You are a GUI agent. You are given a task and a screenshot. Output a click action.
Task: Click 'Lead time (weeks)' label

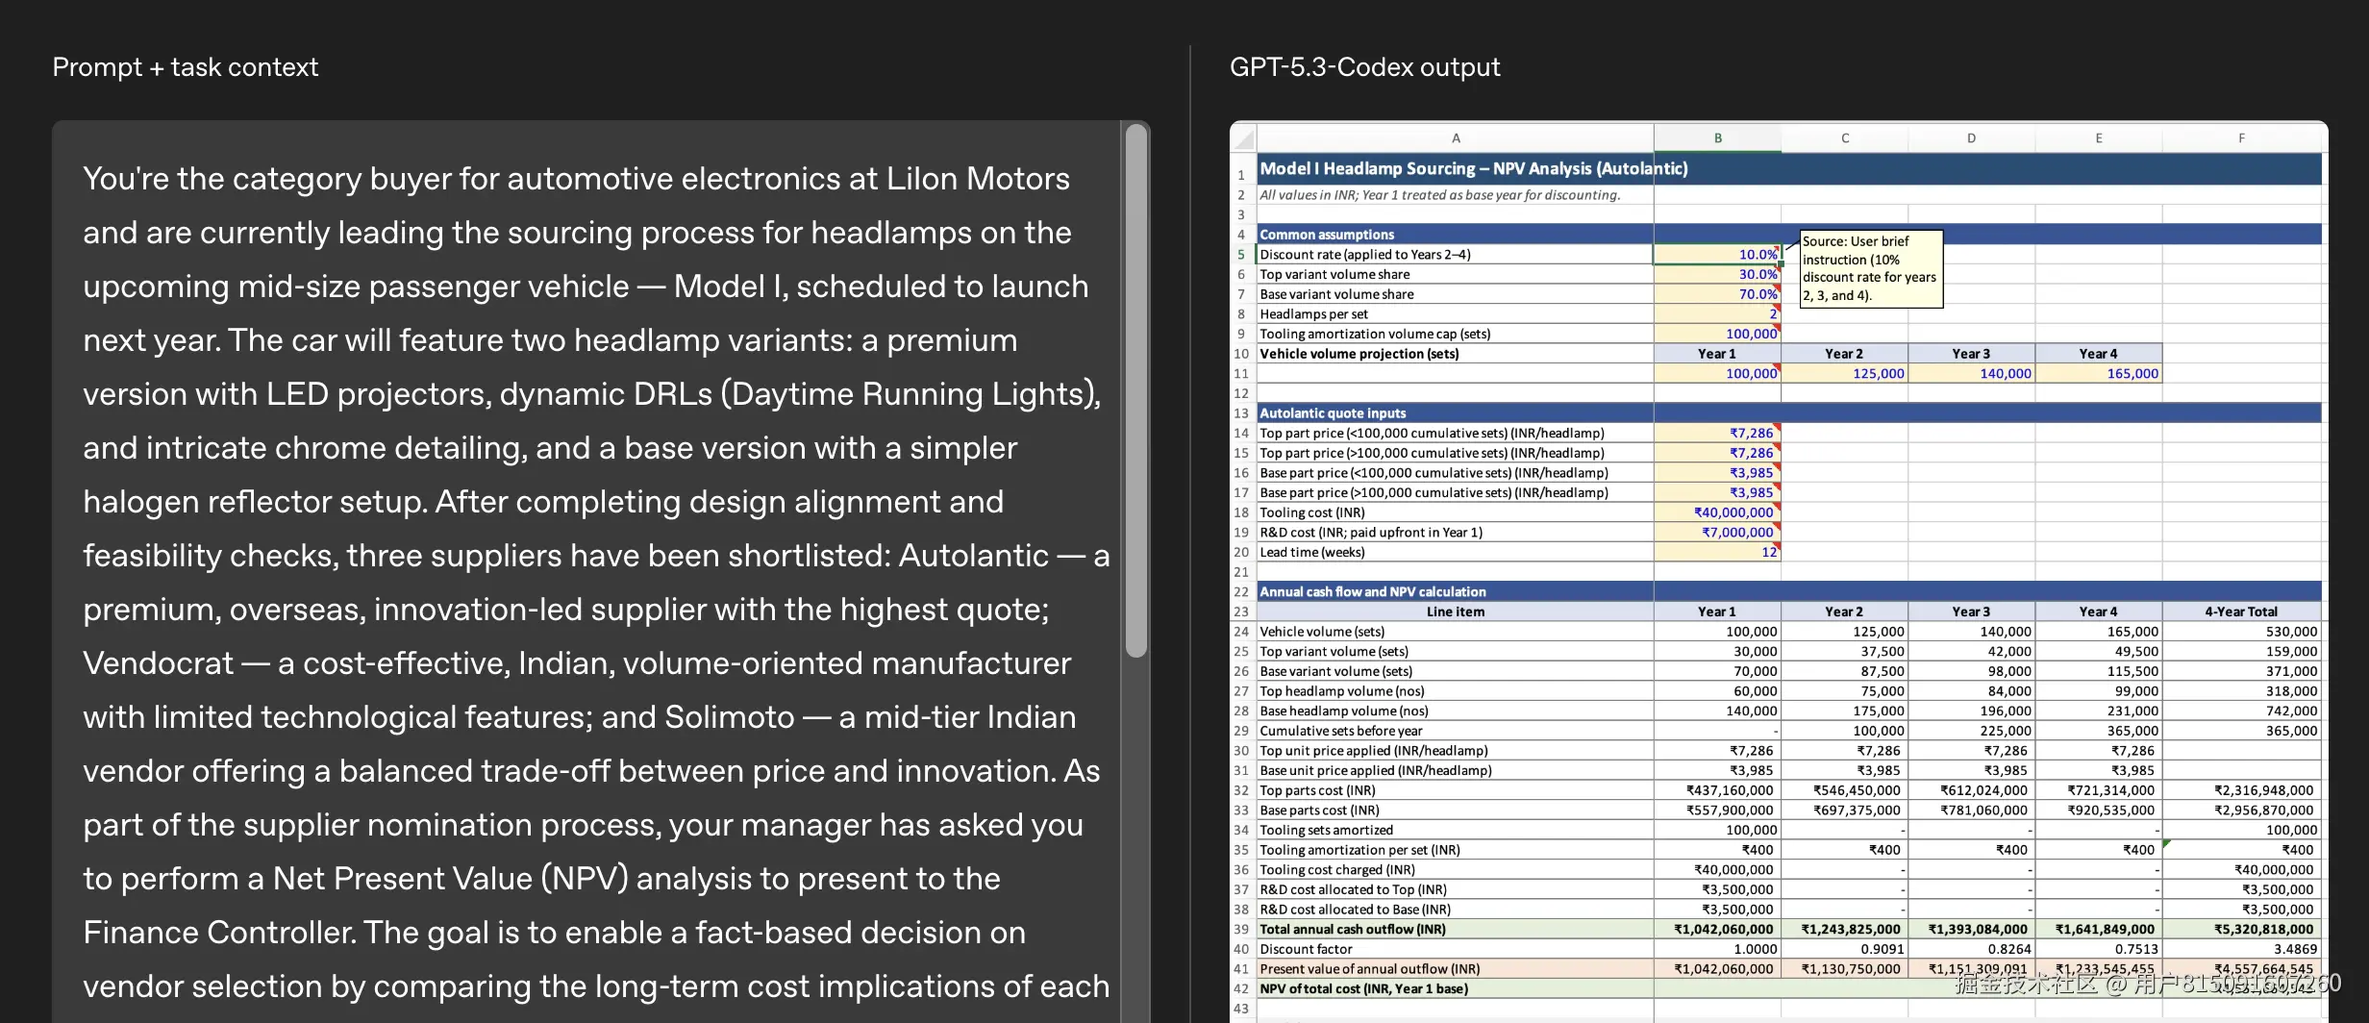coord(1311,552)
